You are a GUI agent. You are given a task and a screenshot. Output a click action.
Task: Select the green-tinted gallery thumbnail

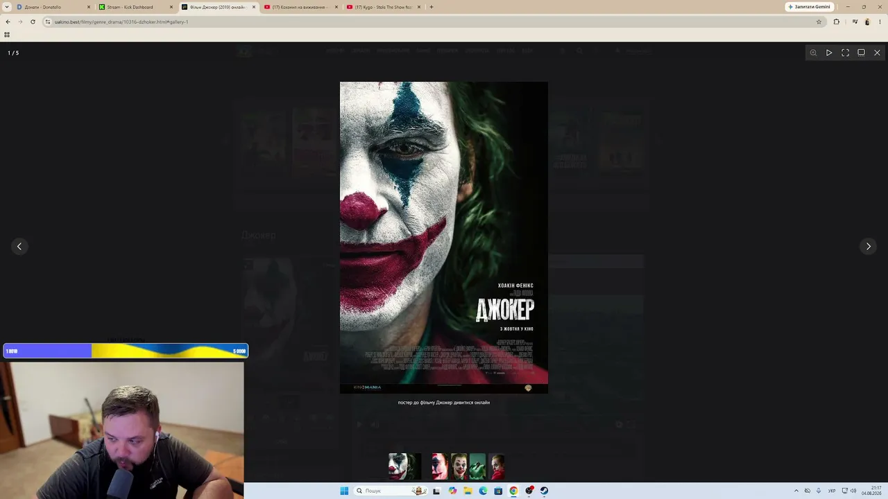pos(477,466)
